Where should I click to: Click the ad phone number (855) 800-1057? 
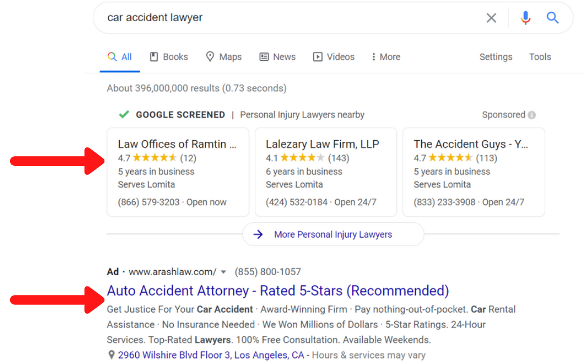[x=268, y=272]
